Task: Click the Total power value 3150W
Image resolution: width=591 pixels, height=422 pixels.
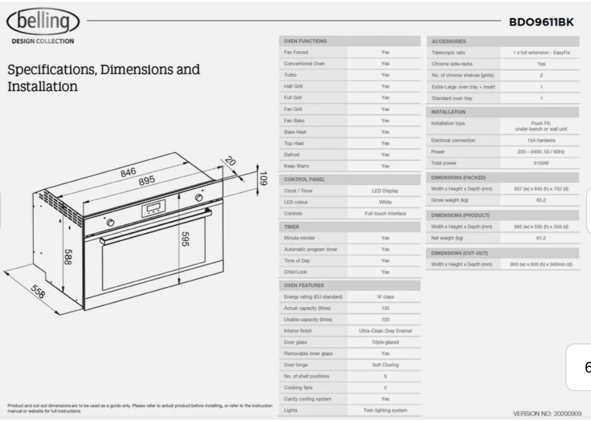Action: click(541, 163)
